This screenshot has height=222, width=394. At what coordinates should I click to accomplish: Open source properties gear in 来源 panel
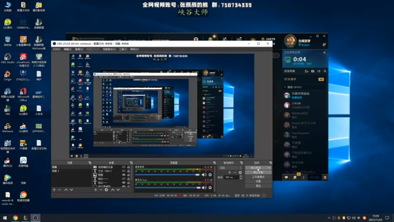pos(106,189)
